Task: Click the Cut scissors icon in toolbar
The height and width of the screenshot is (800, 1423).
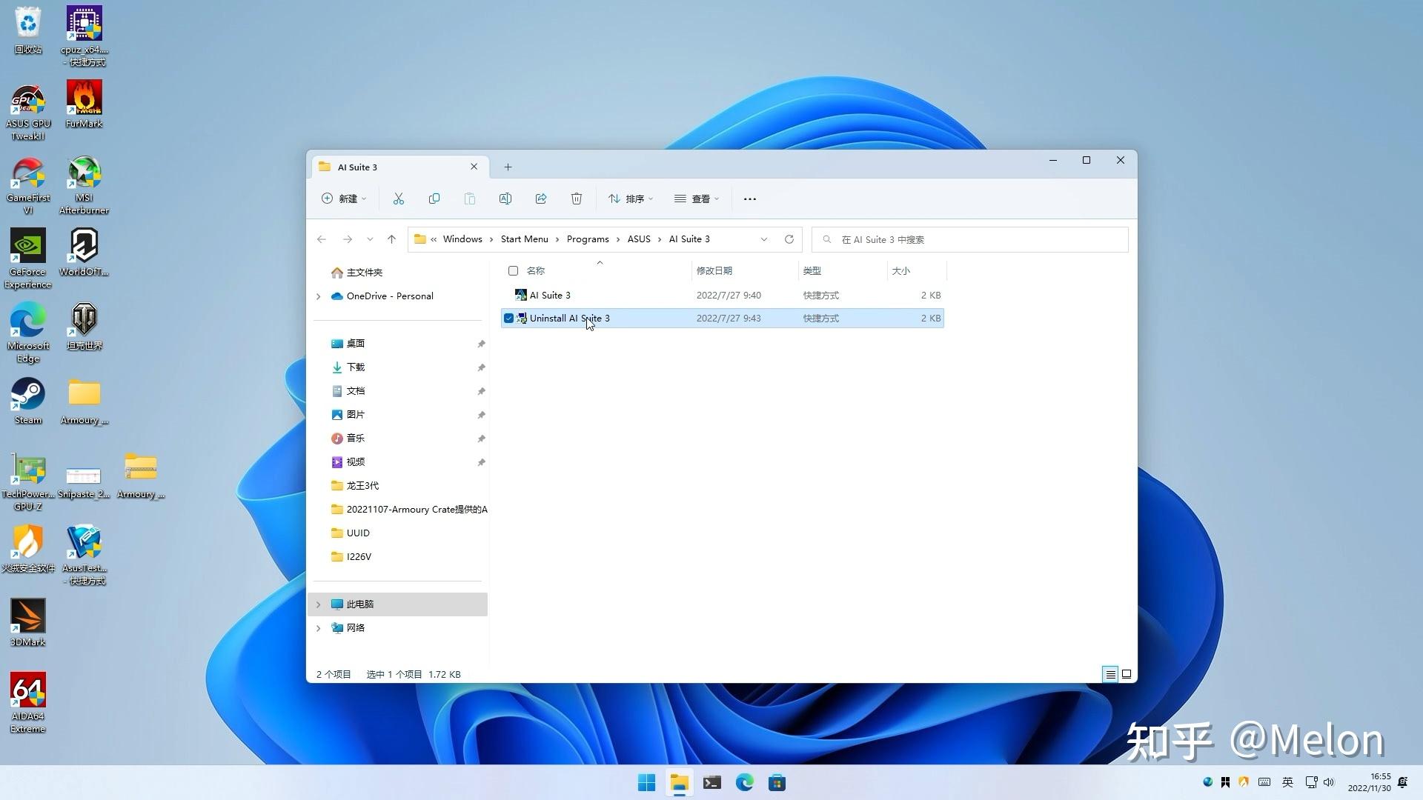Action: 399,199
